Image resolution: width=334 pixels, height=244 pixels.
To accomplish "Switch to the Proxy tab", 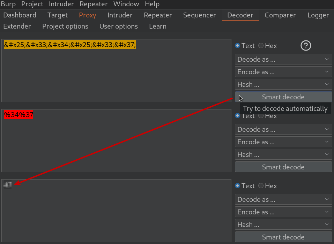I will click(87, 15).
